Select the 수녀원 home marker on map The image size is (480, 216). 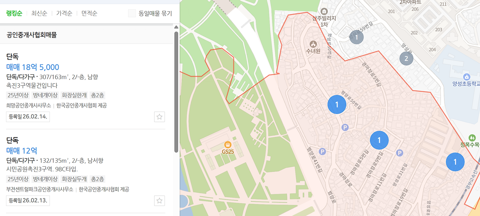(313, 44)
